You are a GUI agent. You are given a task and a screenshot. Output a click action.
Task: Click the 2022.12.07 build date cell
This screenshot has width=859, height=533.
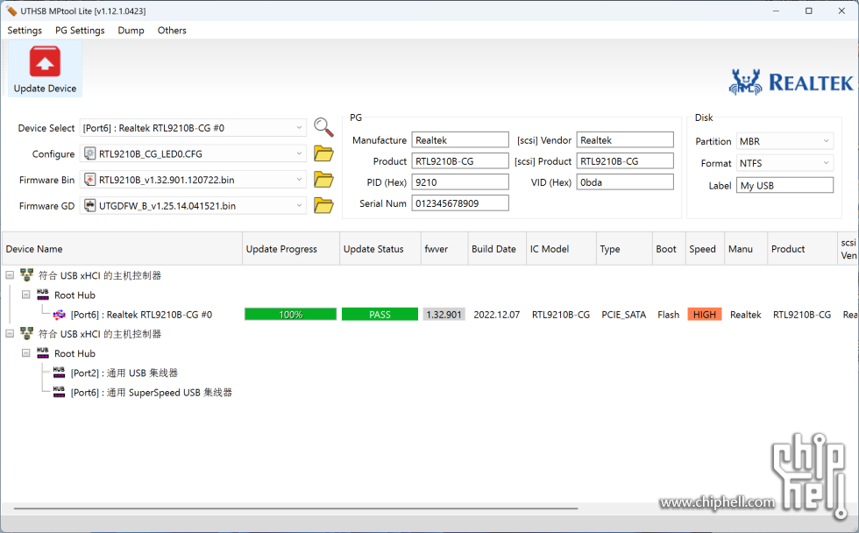coord(497,315)
